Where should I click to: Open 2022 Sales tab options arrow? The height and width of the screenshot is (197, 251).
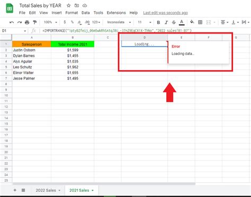(59, 190)
